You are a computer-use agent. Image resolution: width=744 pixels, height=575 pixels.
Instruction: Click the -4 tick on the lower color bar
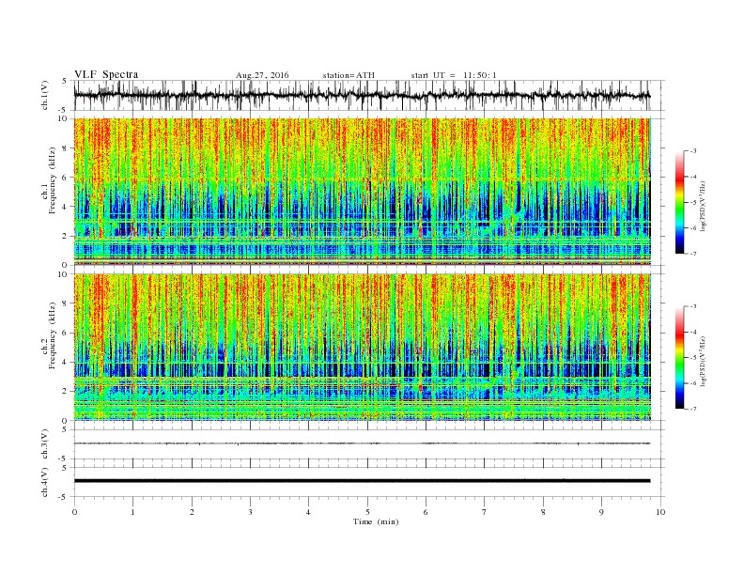pyautogui.click(x=693, y=332)
